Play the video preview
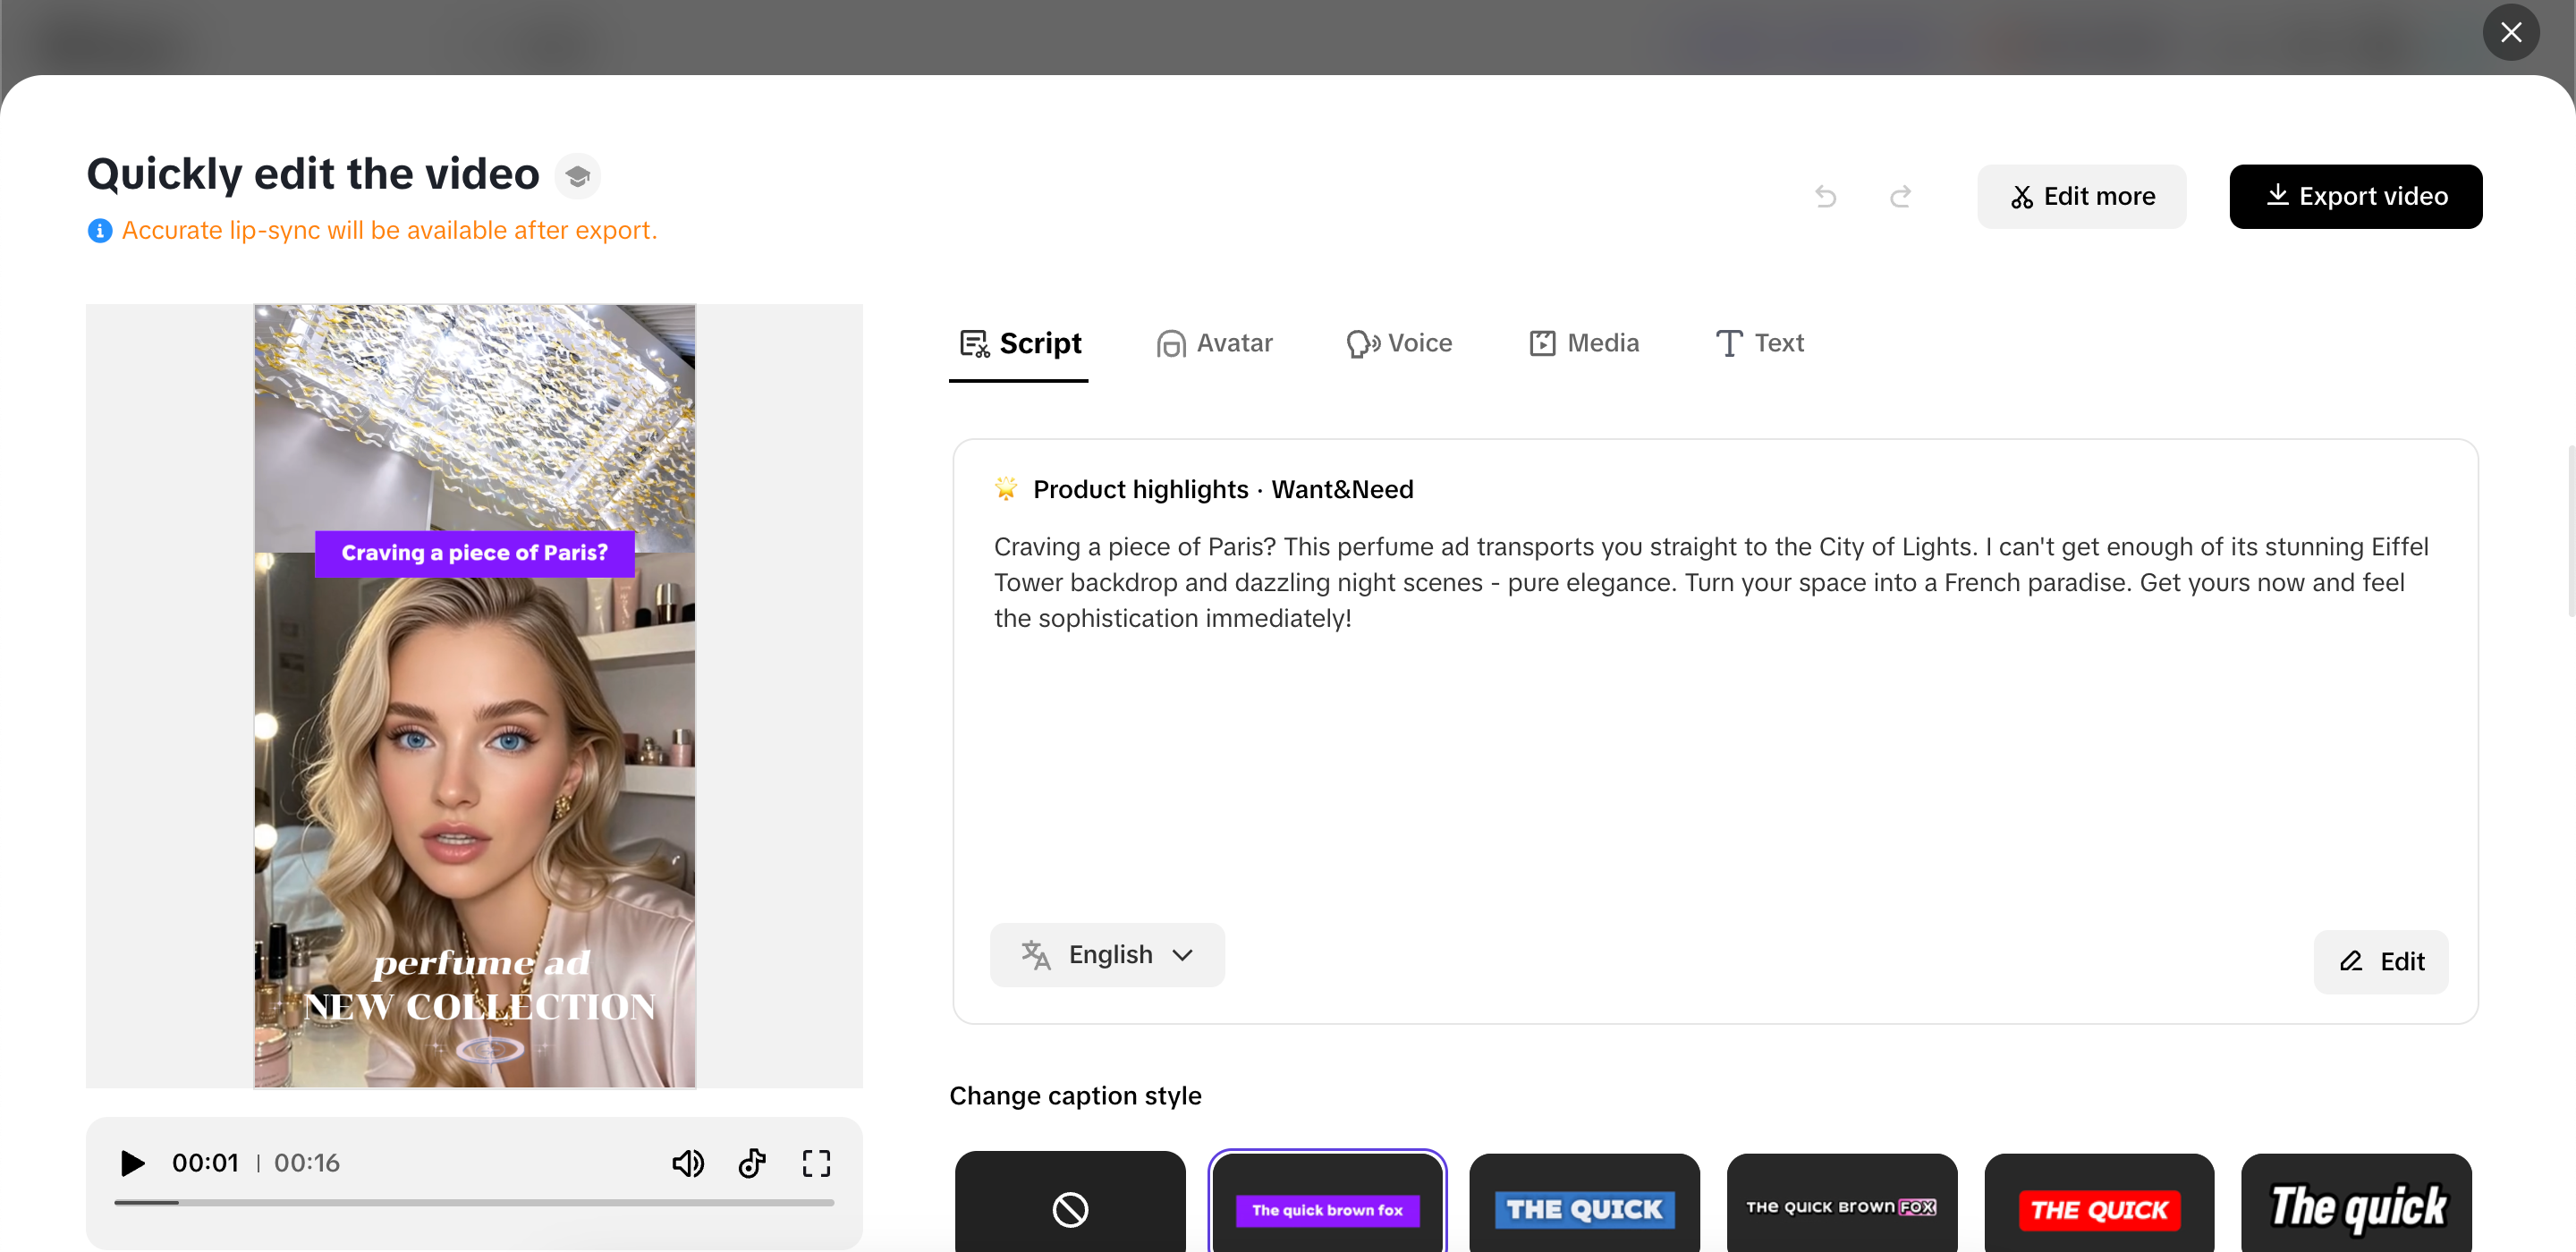 click(131, 1163)
